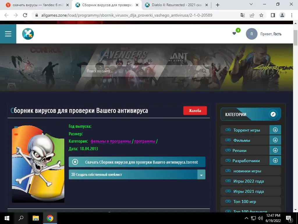
Task: Open the hamburger site menu
Action: click(8, 34)
